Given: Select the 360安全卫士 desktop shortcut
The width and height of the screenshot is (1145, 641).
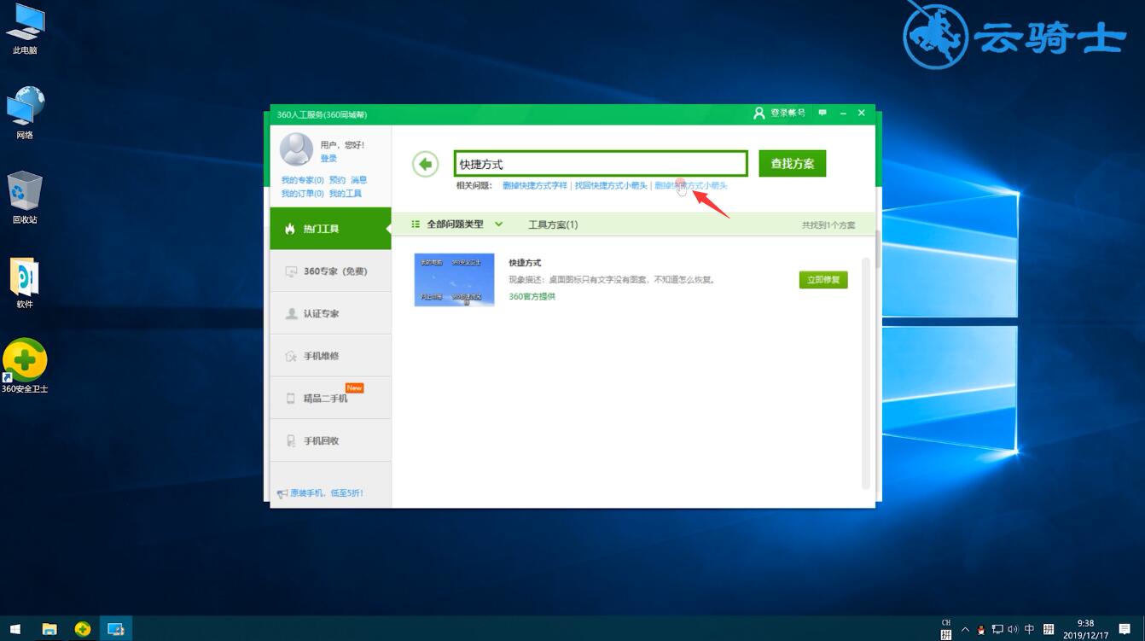Looking at the screenshot, I should click(25, 366).
